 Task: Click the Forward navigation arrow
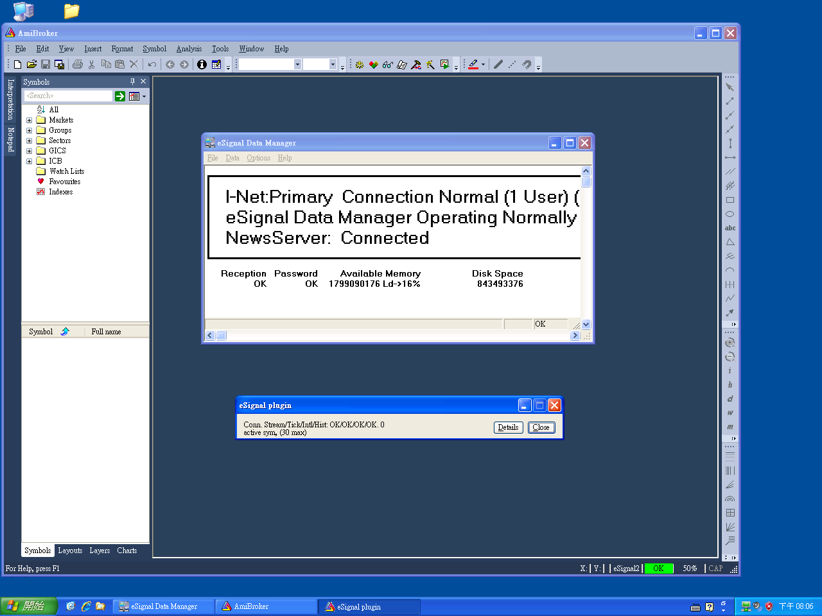184,64
